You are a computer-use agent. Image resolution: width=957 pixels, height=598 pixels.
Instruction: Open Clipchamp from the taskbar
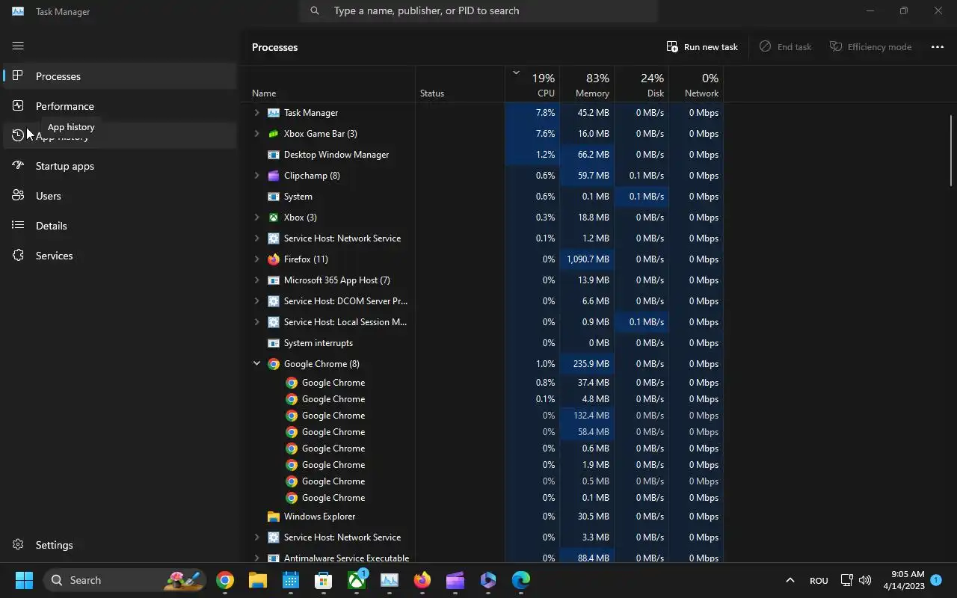click(455, 580)
